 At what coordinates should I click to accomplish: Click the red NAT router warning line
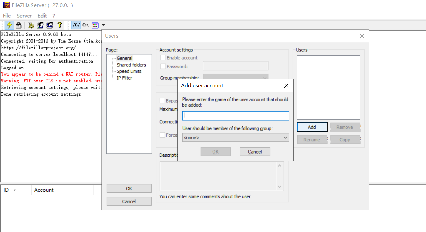51,74
